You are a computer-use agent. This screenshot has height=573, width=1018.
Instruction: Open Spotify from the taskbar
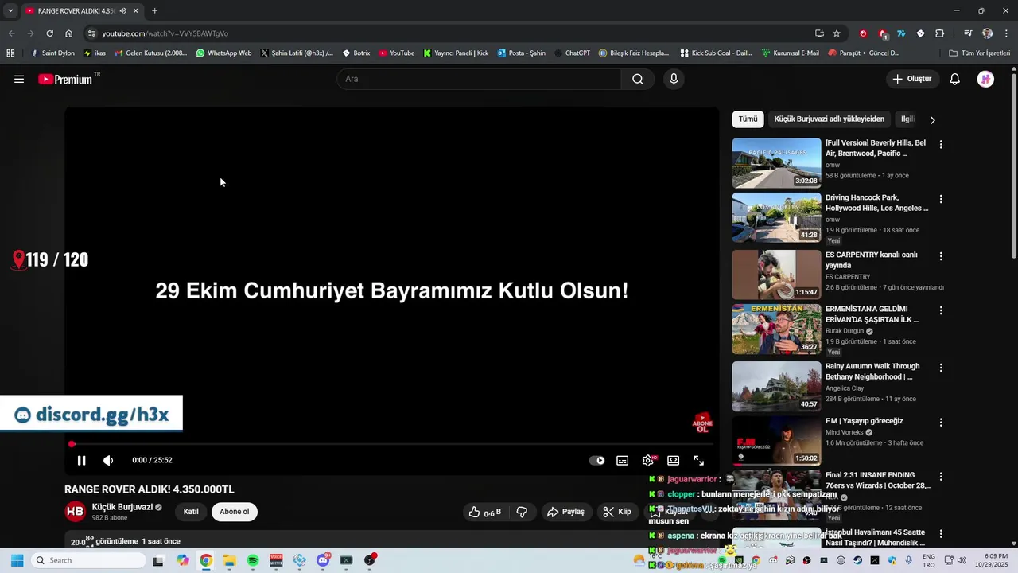[253, 560]
